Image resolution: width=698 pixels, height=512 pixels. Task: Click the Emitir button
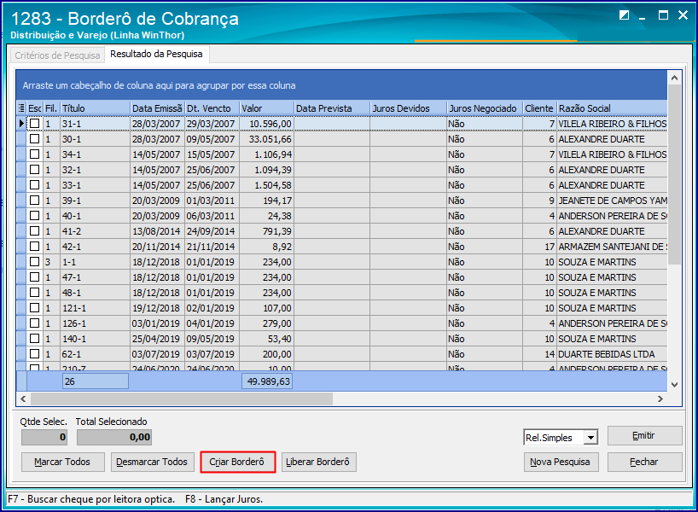644,435
